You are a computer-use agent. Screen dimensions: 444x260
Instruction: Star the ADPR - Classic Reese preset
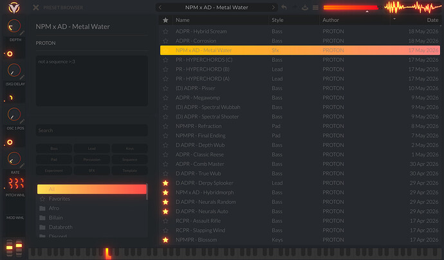pos(165,154)
